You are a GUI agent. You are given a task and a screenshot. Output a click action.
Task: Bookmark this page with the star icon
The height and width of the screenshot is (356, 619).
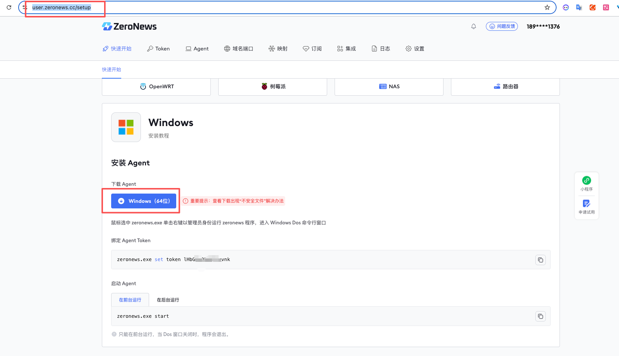[547, 7]
